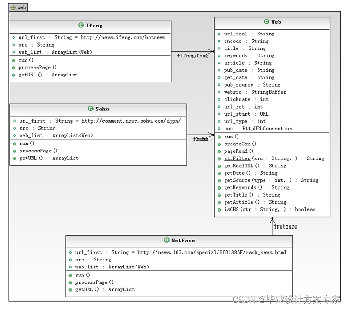Select Web getKeywords () method

tap(257, 188)
